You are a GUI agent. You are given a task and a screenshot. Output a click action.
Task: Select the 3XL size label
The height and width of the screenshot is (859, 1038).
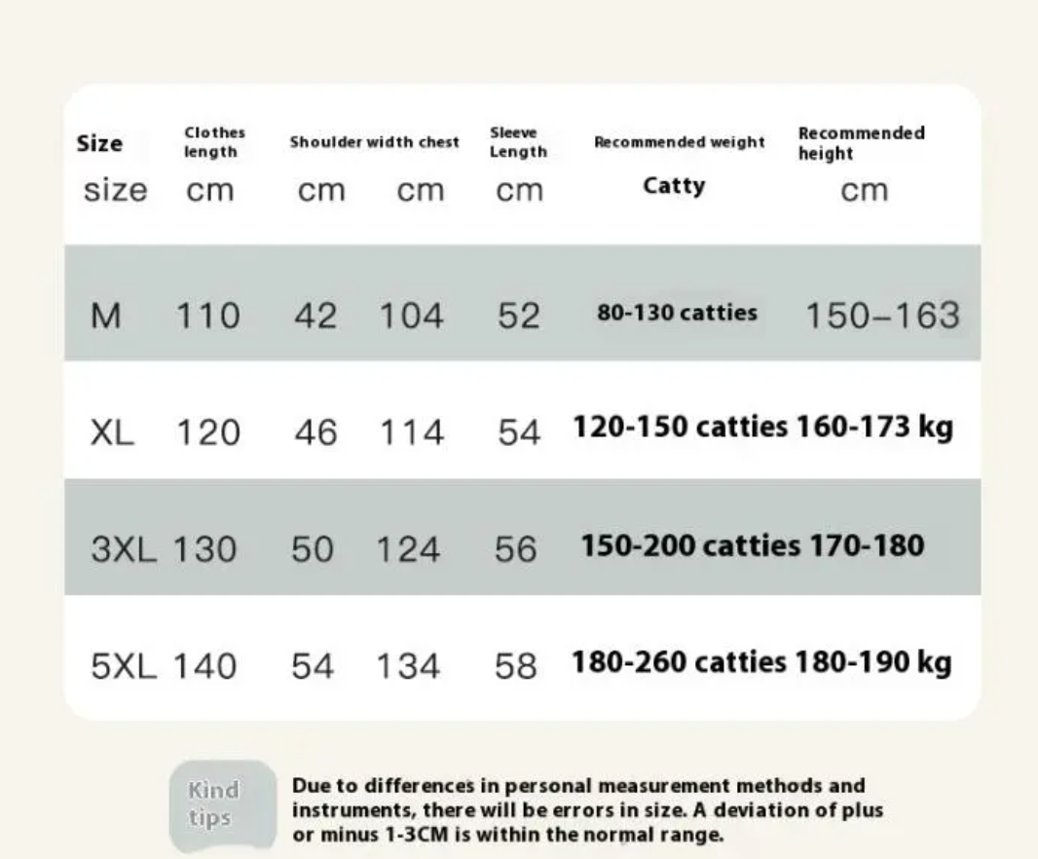click(124, 549)
